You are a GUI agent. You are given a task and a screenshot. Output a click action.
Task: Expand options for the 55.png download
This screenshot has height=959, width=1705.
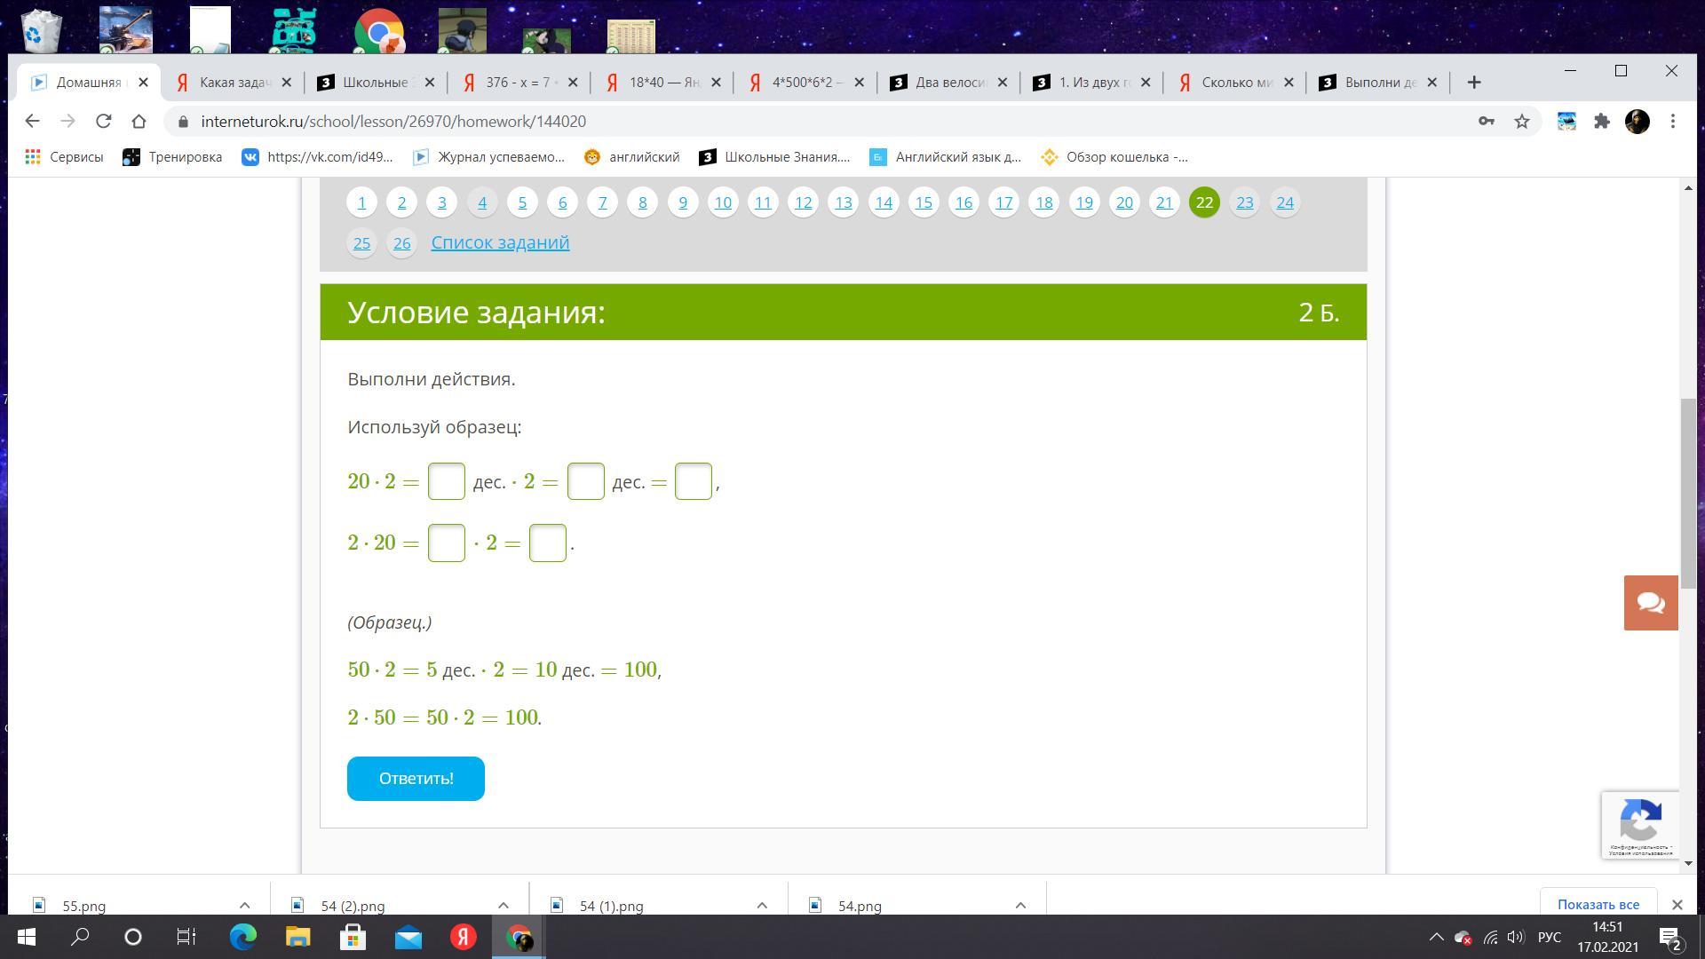click(x=244, y=906)
